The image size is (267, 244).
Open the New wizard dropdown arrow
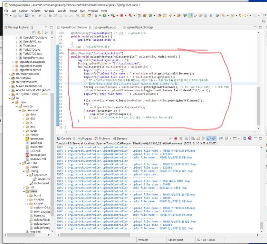tap(11, 16)
